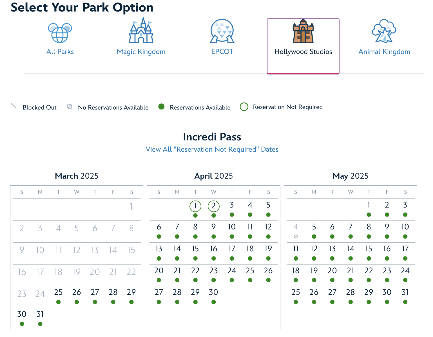The width and height of the screenshot is (433, 337).
Task: Open the EPCOT park tab label
Action: [222, 52]
